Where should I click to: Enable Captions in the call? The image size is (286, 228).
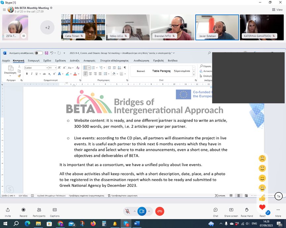point(55,212)
